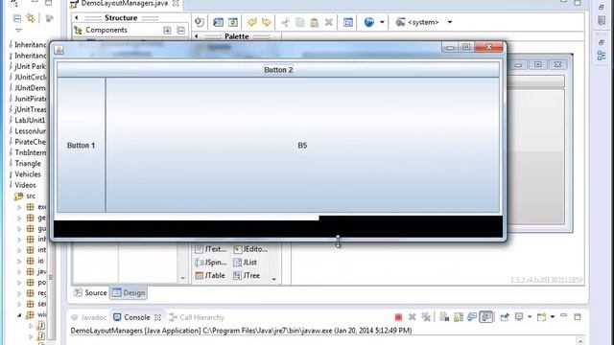Clear the console output
Image resolution: width=614 pixels, height=345 pixels.
[444, 317]
